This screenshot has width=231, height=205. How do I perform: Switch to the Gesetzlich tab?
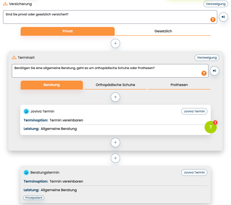tap(163, 31)
